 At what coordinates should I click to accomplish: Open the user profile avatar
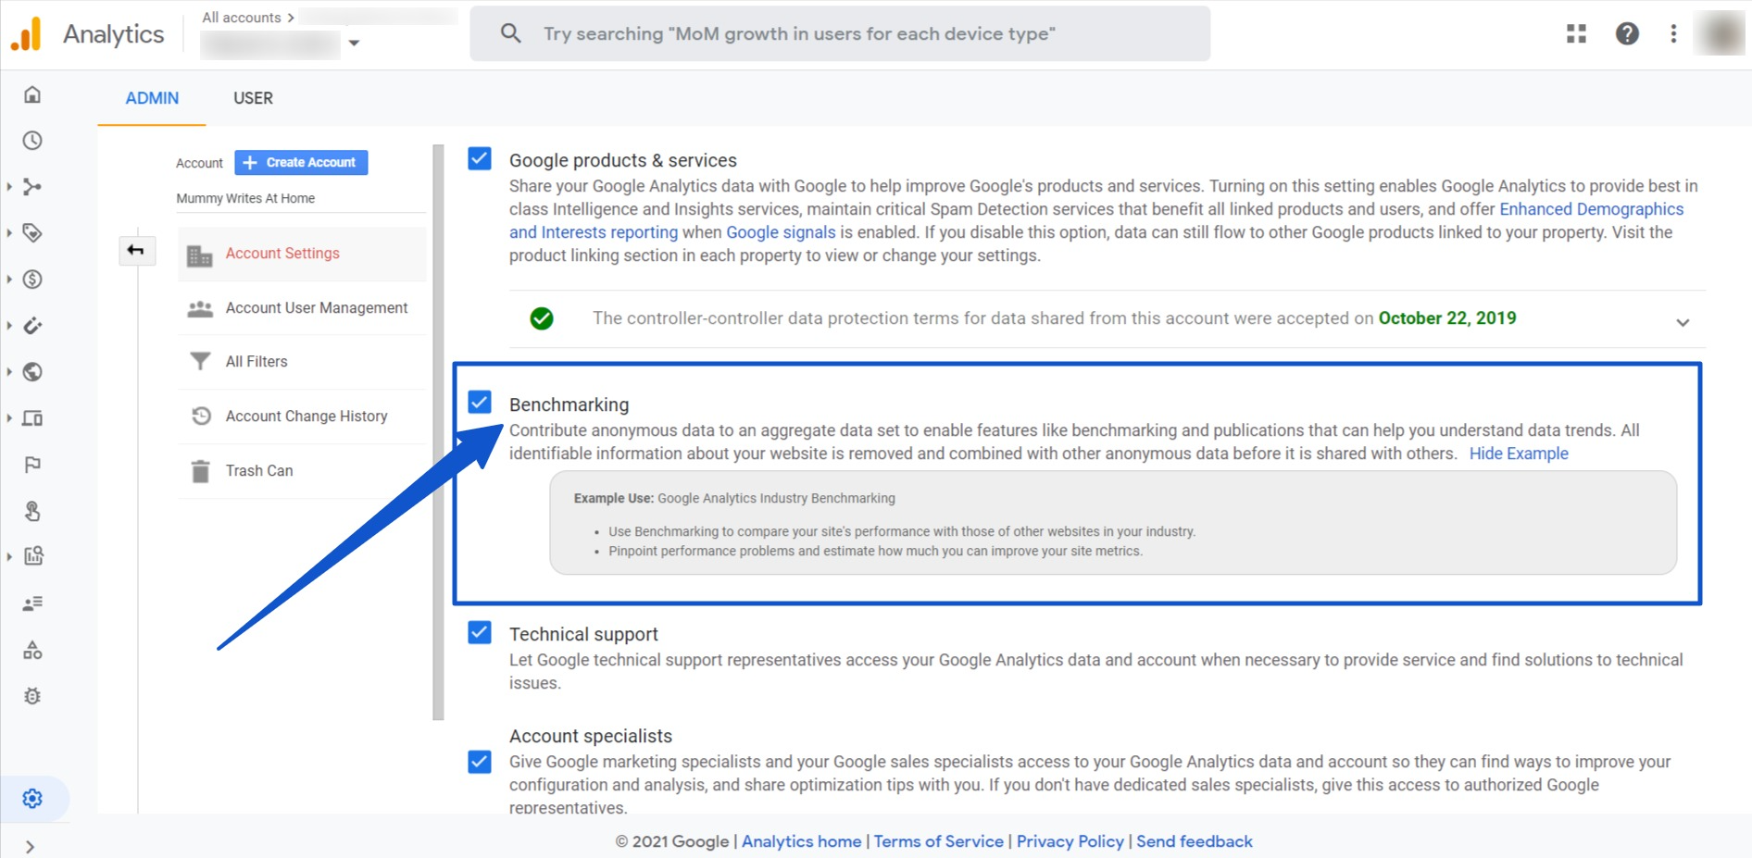1721,34
